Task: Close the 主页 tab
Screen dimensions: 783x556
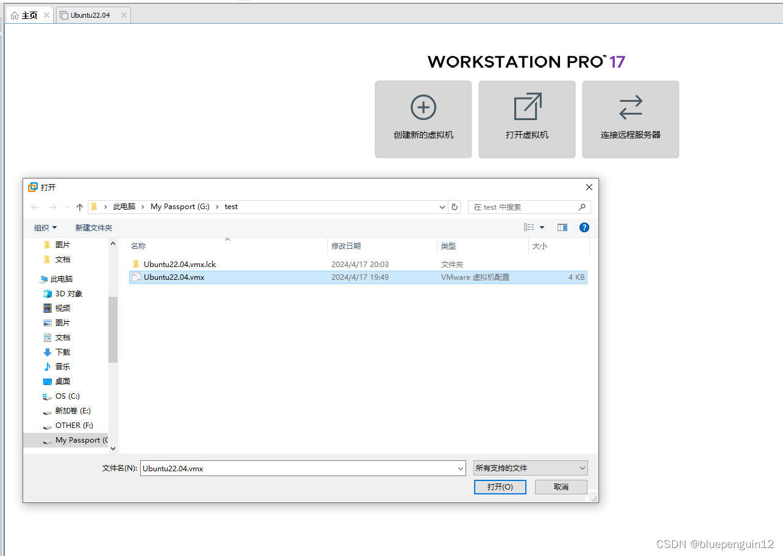Action: tap(47, 15)
